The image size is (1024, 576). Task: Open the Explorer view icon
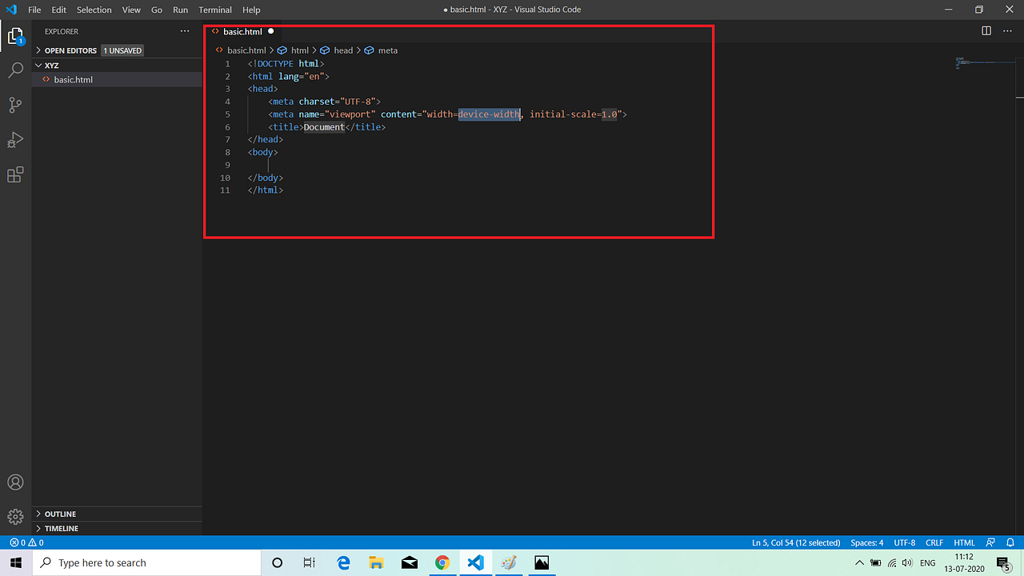click(15, 36)
